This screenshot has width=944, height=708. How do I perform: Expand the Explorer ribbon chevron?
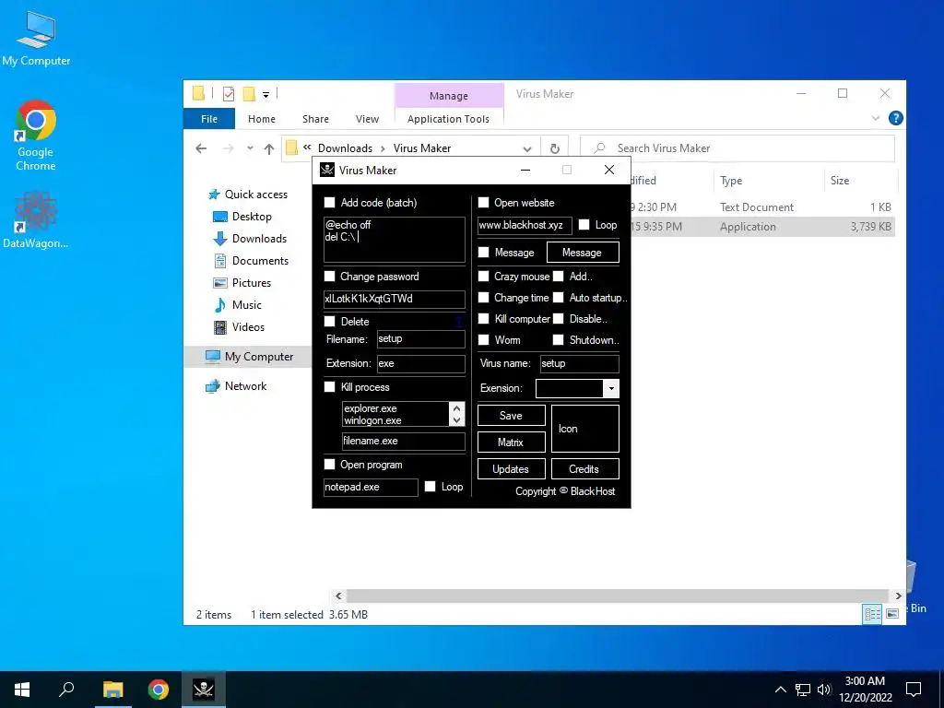pos(876,119)
